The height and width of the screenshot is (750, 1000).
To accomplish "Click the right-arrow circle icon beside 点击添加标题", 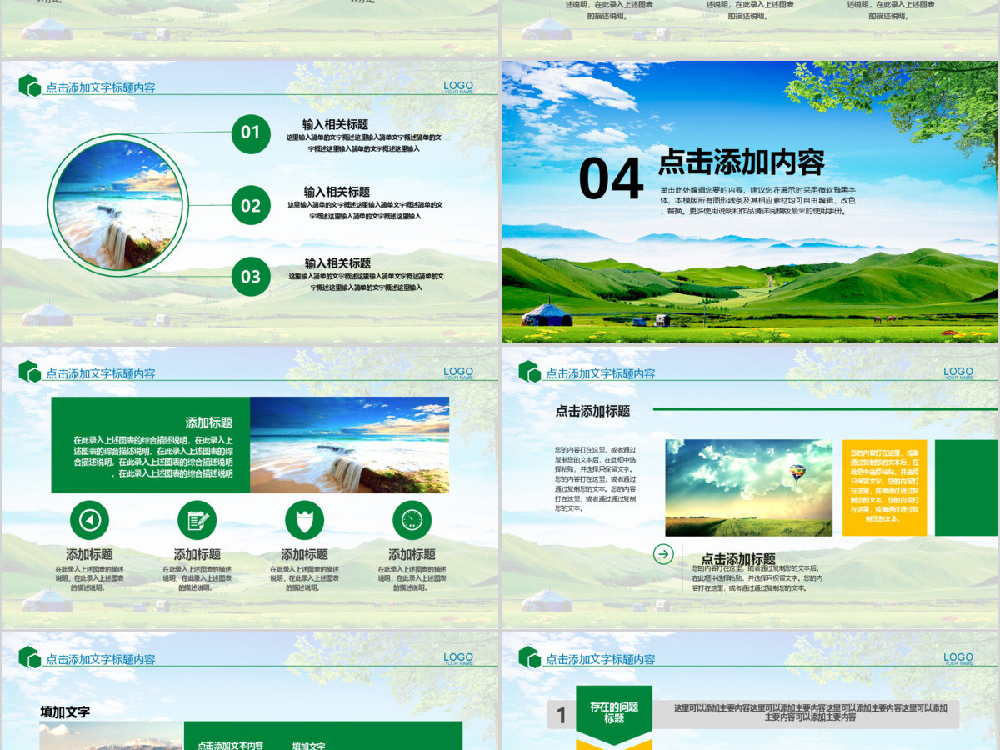I will pos(663,554).
